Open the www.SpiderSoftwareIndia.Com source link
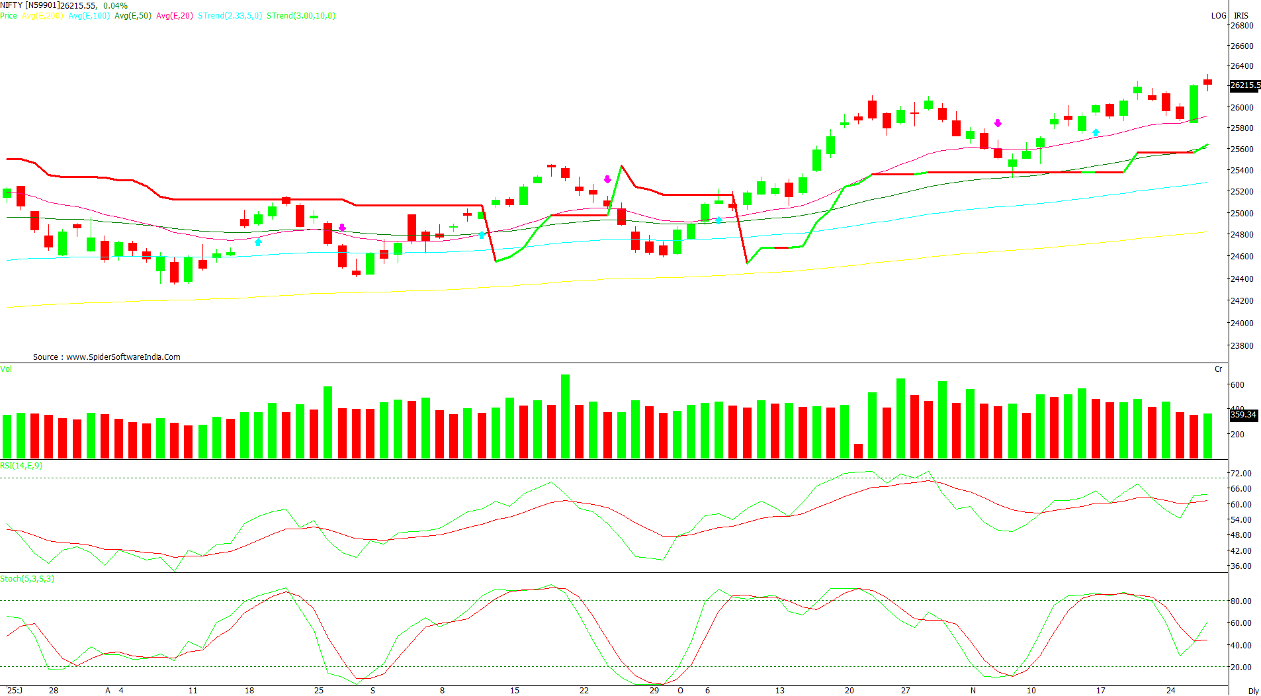Screen dimensions: 1261x696 [x=122, y=357]
